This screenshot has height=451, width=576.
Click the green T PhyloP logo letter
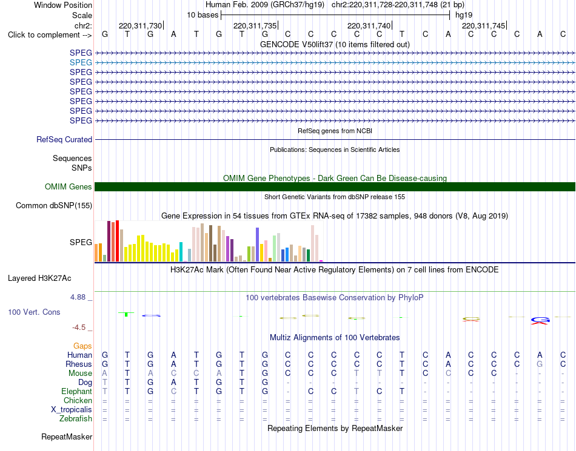coord(126,314)
